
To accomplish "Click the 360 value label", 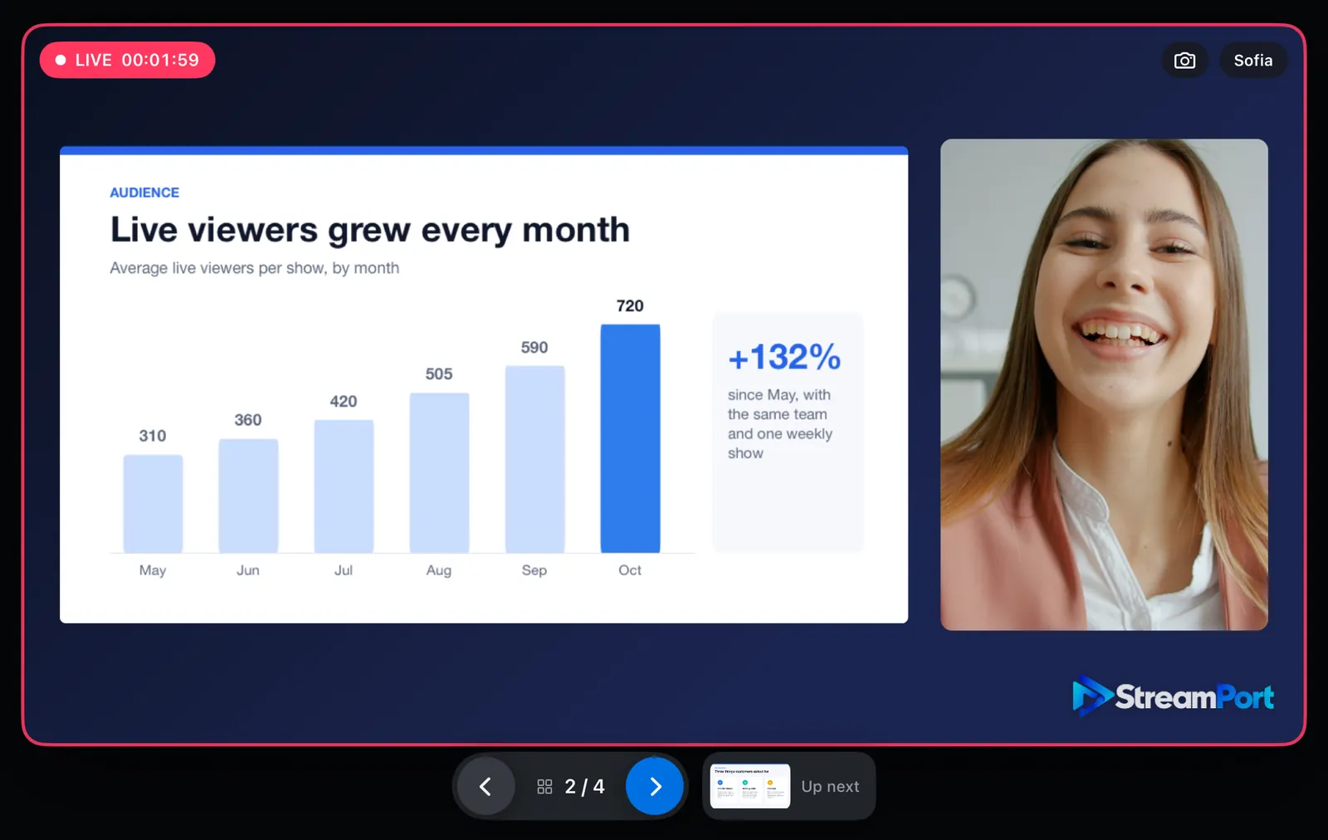I will click(x=248, y=420).
